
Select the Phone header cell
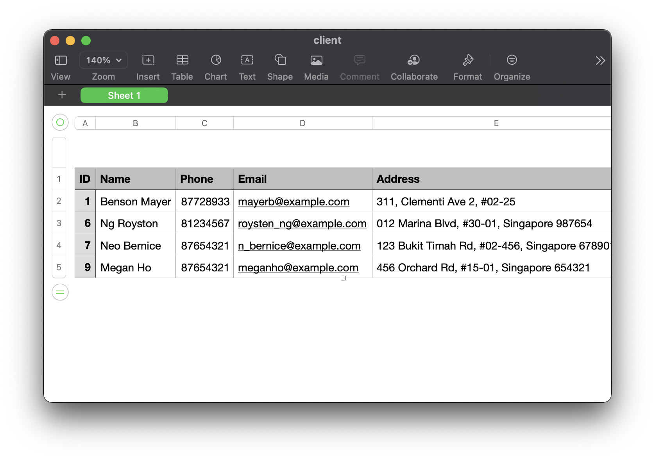(204, 179)
